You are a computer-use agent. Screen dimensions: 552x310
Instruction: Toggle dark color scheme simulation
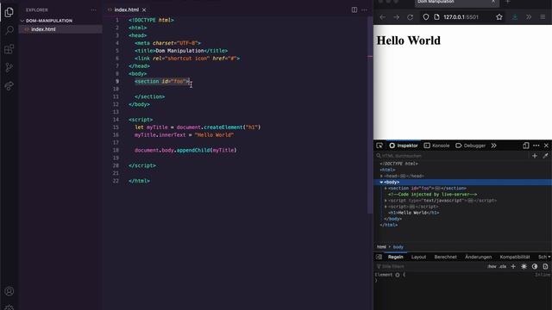coord(535,266)
